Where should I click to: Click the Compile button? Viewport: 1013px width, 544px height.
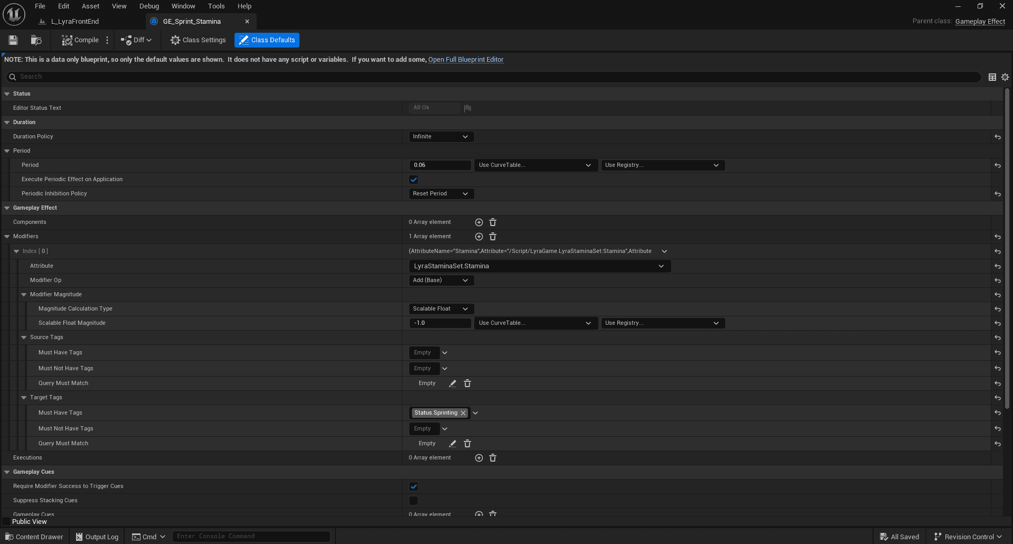coord(80,40)
